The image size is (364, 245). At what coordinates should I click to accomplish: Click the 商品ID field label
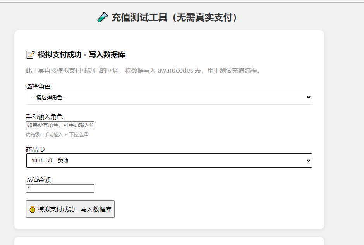pos(35,149)
